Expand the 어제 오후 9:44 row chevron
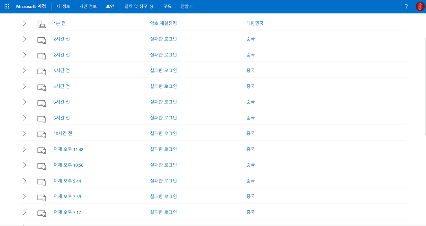 [x=24, y=181]
